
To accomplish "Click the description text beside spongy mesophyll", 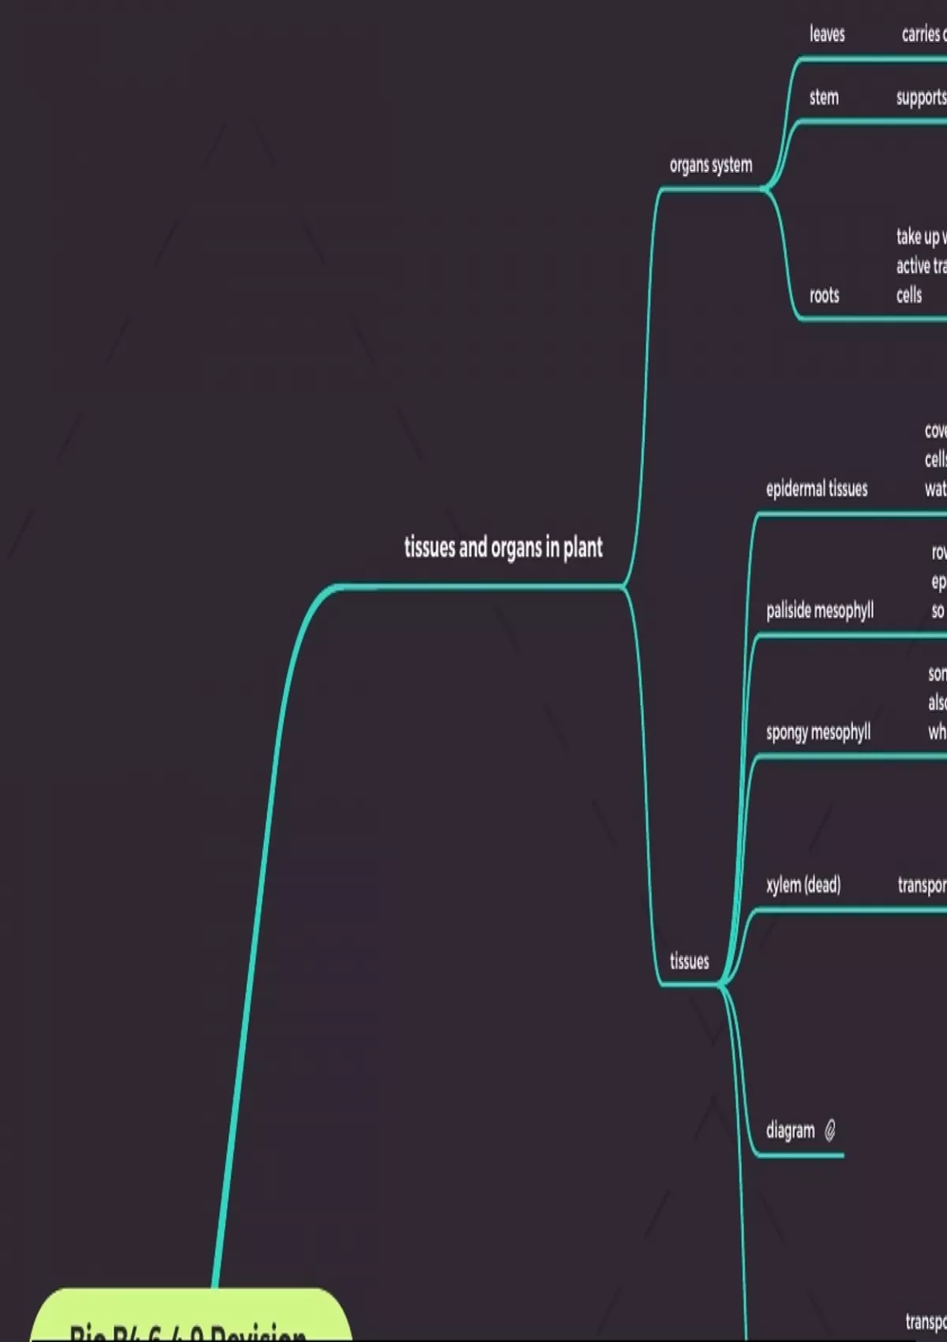I will pyautogui.click(x=937, y=703).
